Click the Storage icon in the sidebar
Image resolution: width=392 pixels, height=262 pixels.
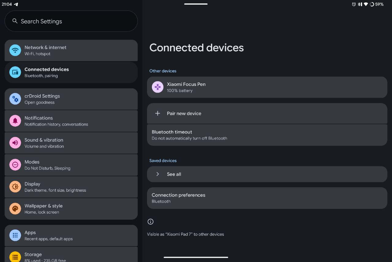(15, 257)
